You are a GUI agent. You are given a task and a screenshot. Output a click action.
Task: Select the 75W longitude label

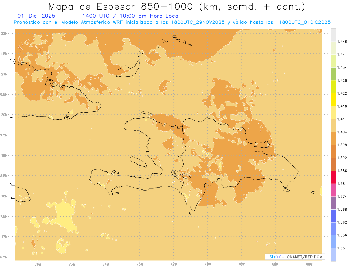pos(72,264)
